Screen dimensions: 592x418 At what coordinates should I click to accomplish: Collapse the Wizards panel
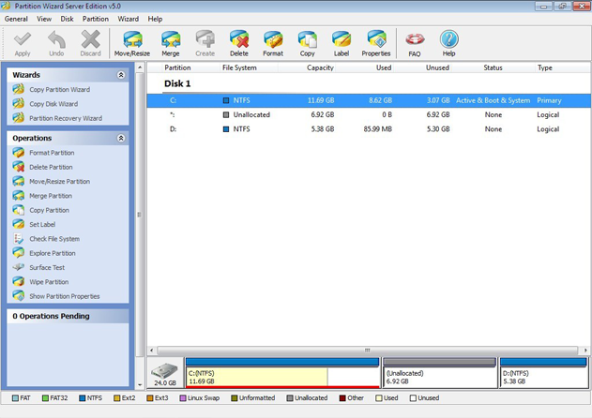click(120, 75)
